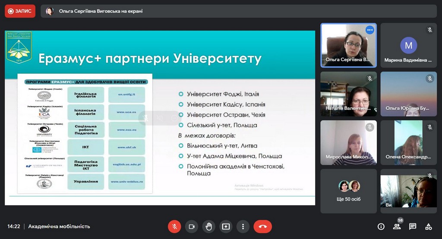
Task: Click the red ЗАПИС recording indicator
Action: [x=20, y=11]
